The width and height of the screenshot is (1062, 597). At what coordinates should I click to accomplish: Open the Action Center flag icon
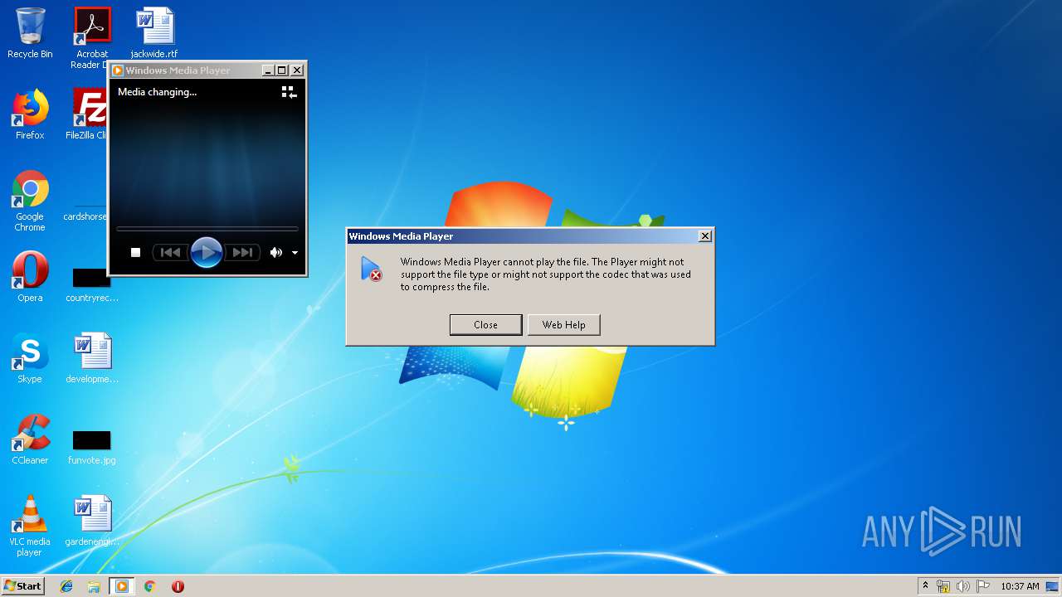(983, 586)
